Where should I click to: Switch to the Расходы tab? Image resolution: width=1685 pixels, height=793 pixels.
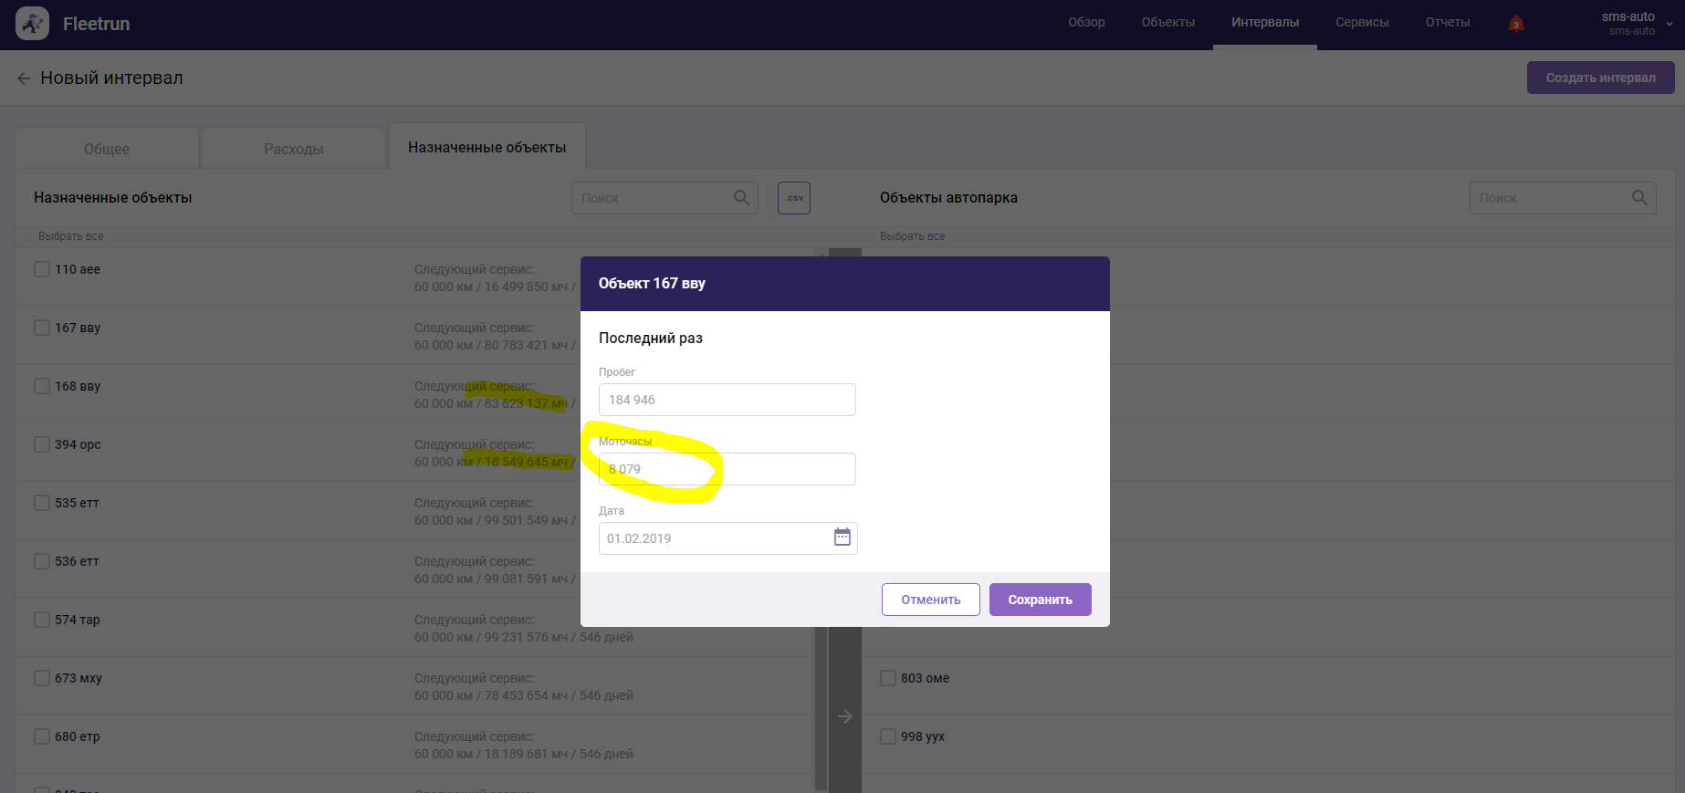293,149
